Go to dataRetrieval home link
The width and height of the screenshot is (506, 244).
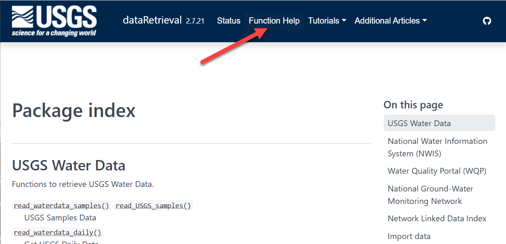point(152,20)
